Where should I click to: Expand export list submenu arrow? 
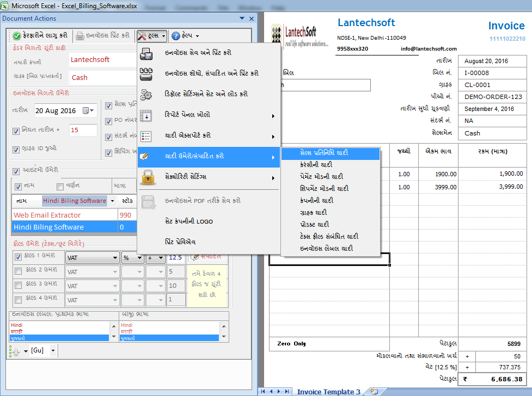273,137
